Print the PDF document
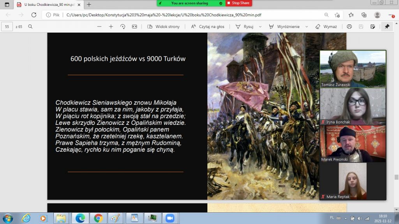Screen dimensions: 399x224 349,26
